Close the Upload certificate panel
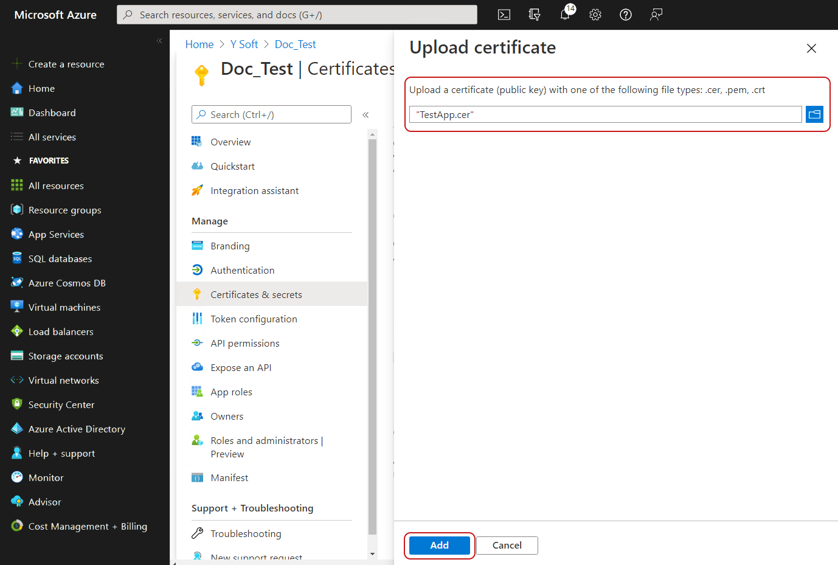Image resolution: width=838 pixels, height=565 pixels. [811, 49]
